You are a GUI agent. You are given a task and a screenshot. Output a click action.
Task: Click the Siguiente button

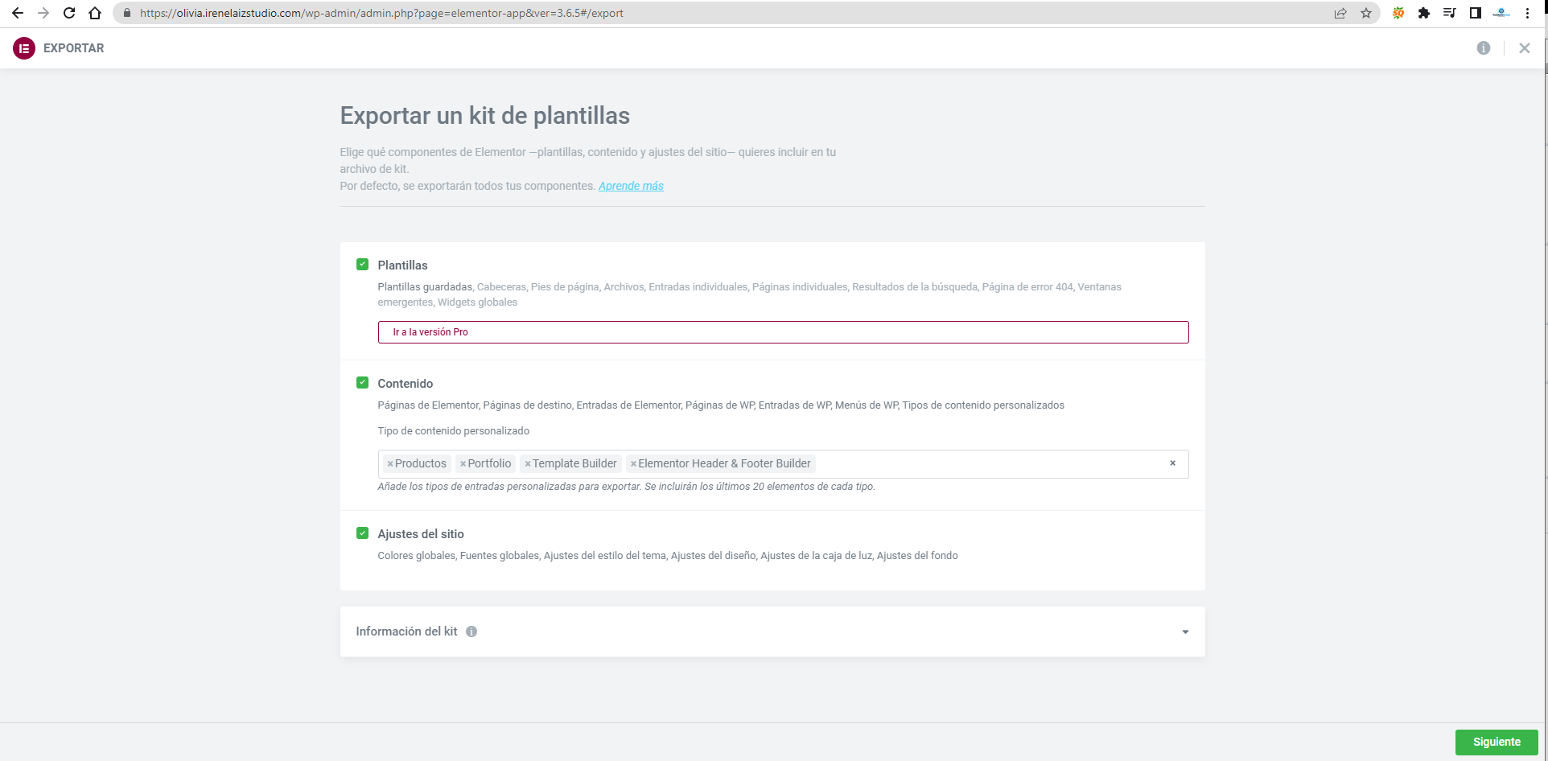coord(1497,742)
